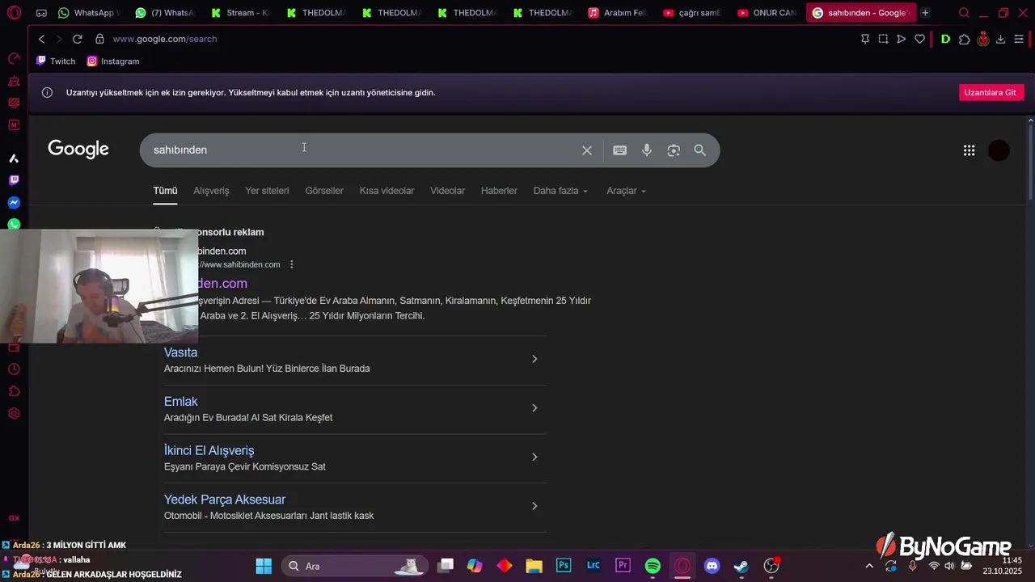Open the Emlak sitelink
The image size is (1035, 582).
pyautogui.click(x=180, y=402)
